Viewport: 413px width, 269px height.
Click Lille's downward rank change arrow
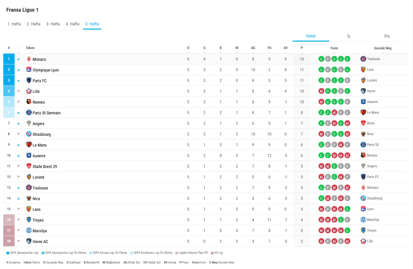[x=19, y=91]
